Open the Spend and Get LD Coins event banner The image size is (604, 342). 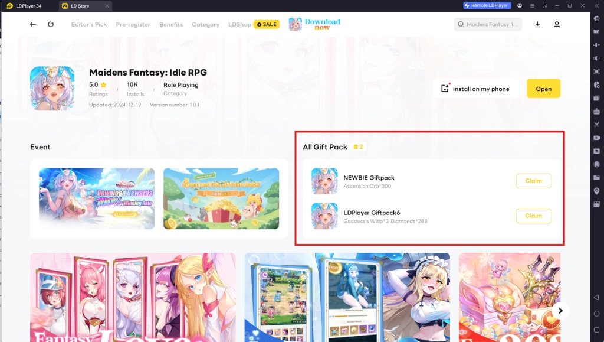click(x=221, y=198)
